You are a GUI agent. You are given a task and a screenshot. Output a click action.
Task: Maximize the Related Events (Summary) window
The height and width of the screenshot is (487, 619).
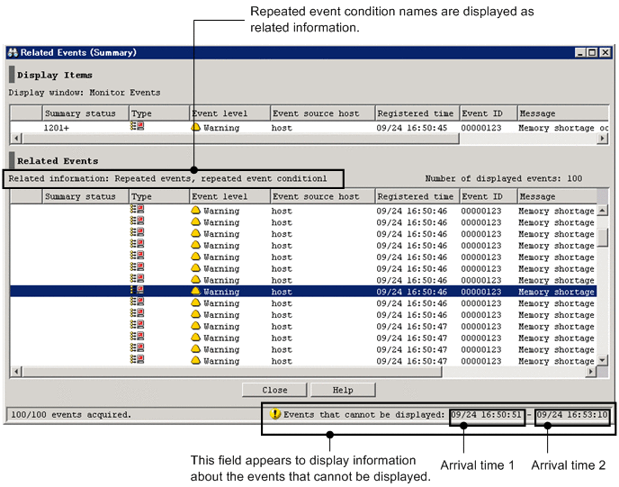(591, 53)
